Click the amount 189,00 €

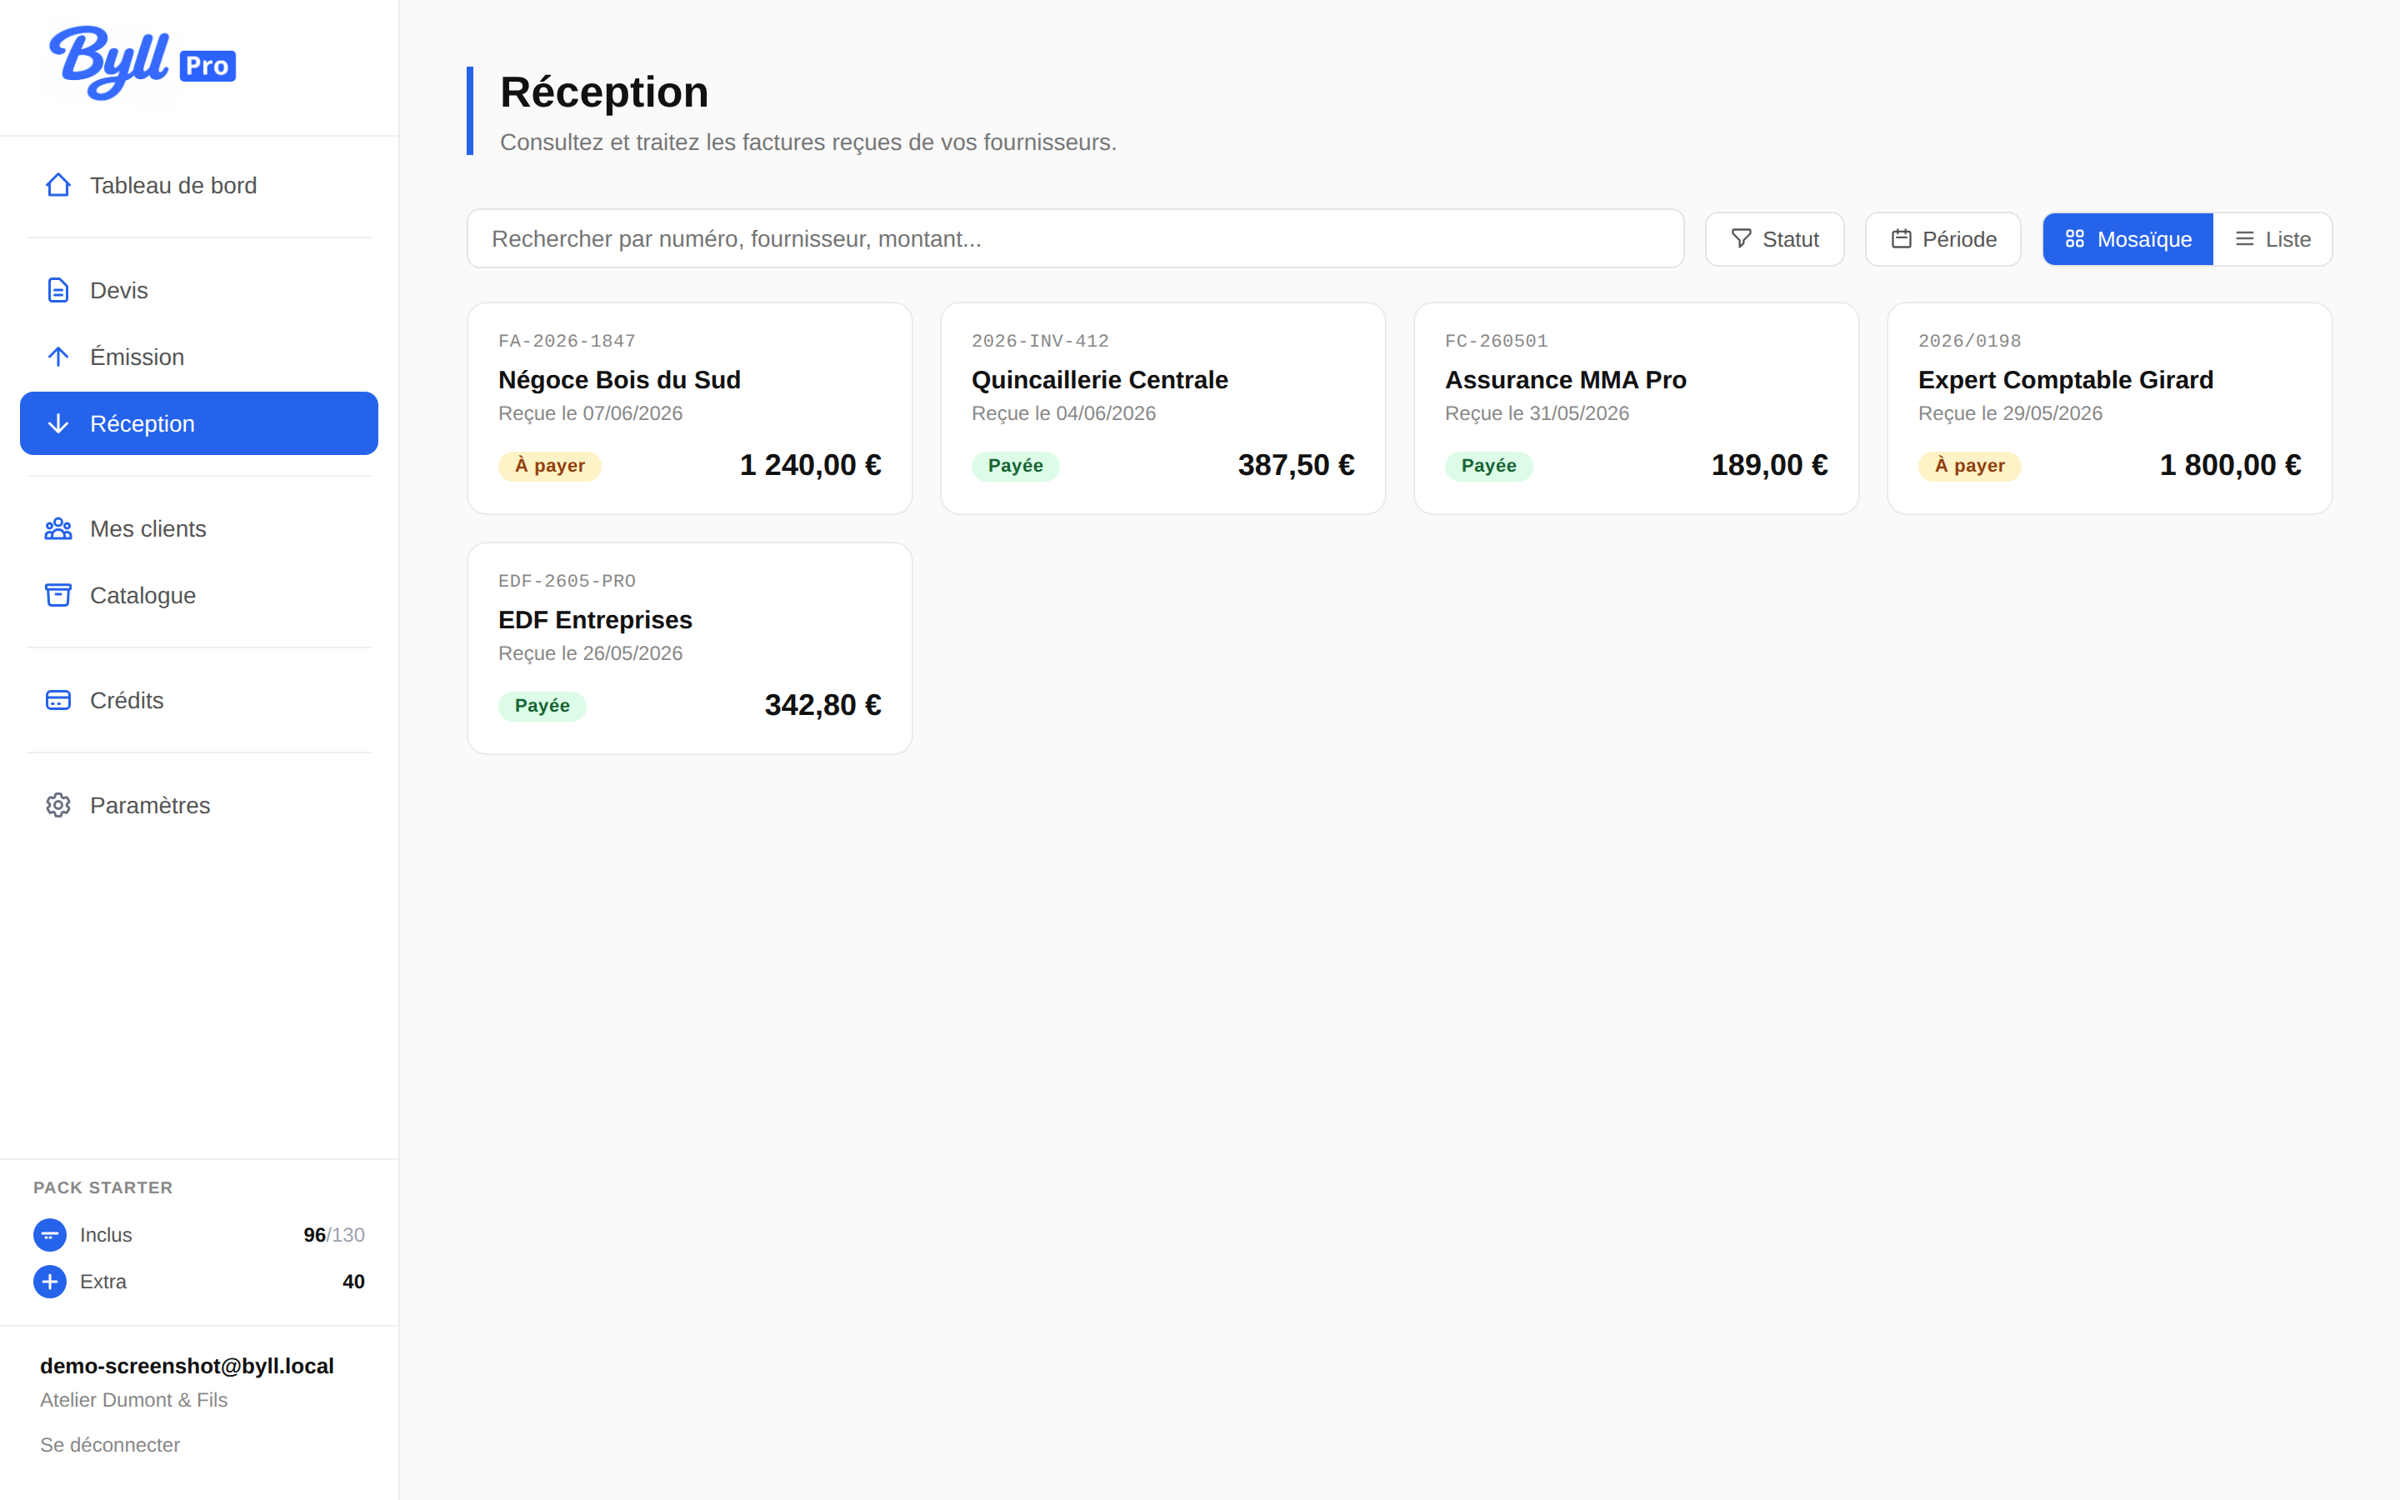pos(1768,465)
